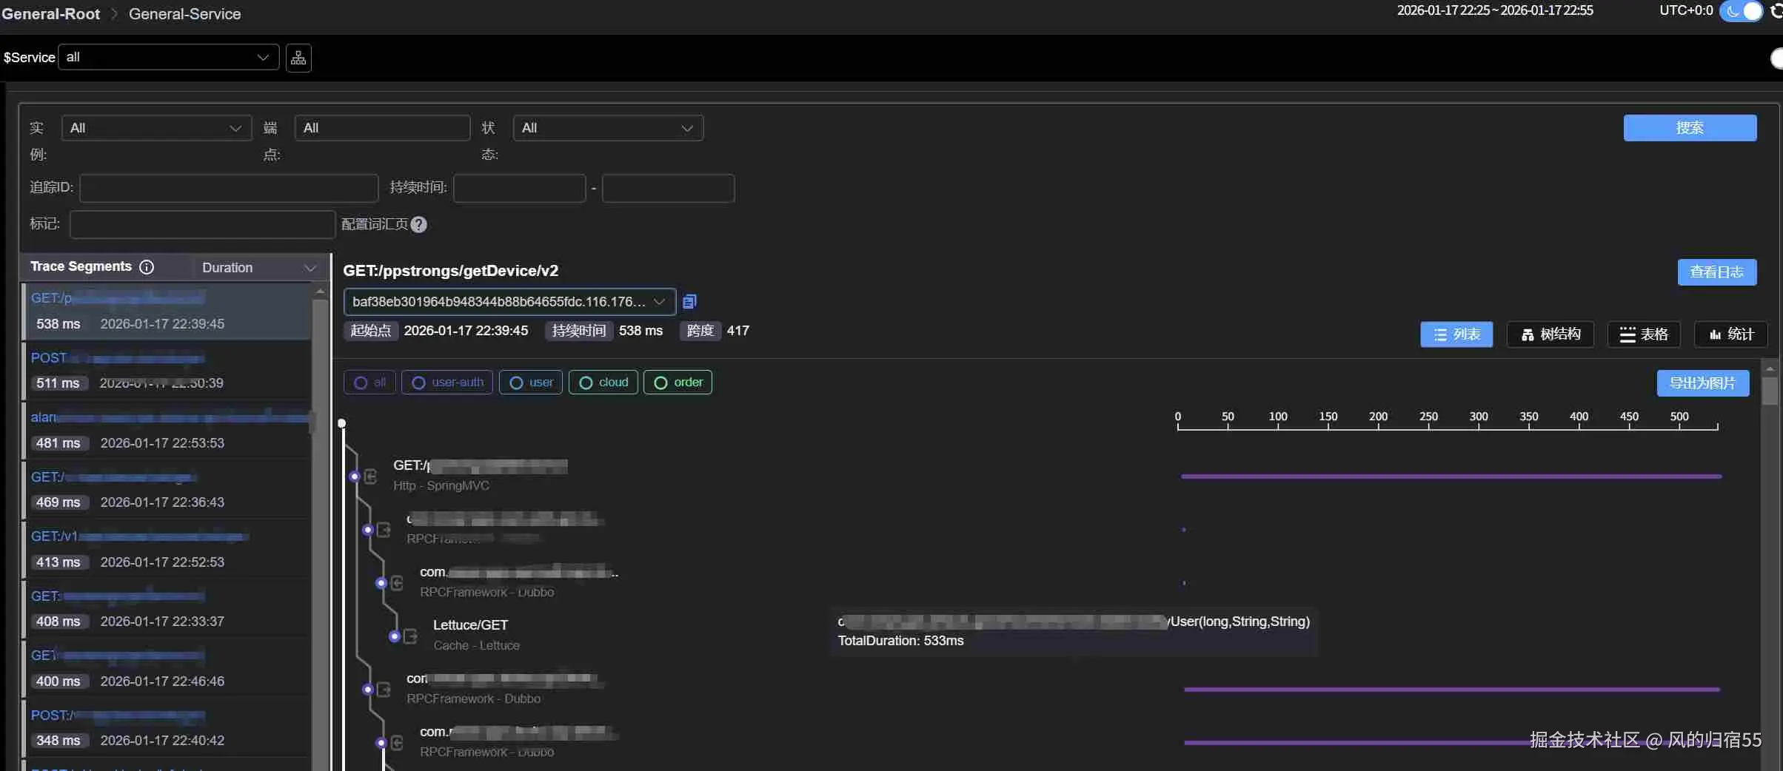Click the Trace Segments info icon
This screenshot has height=771, width=1783.
click(147, 267)
